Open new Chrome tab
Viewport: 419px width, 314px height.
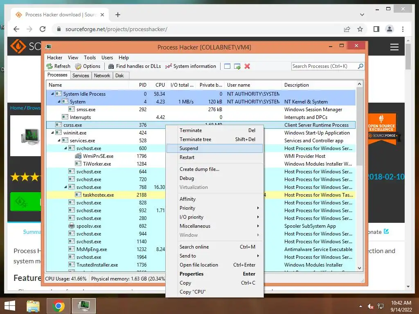tap(118, 15)
